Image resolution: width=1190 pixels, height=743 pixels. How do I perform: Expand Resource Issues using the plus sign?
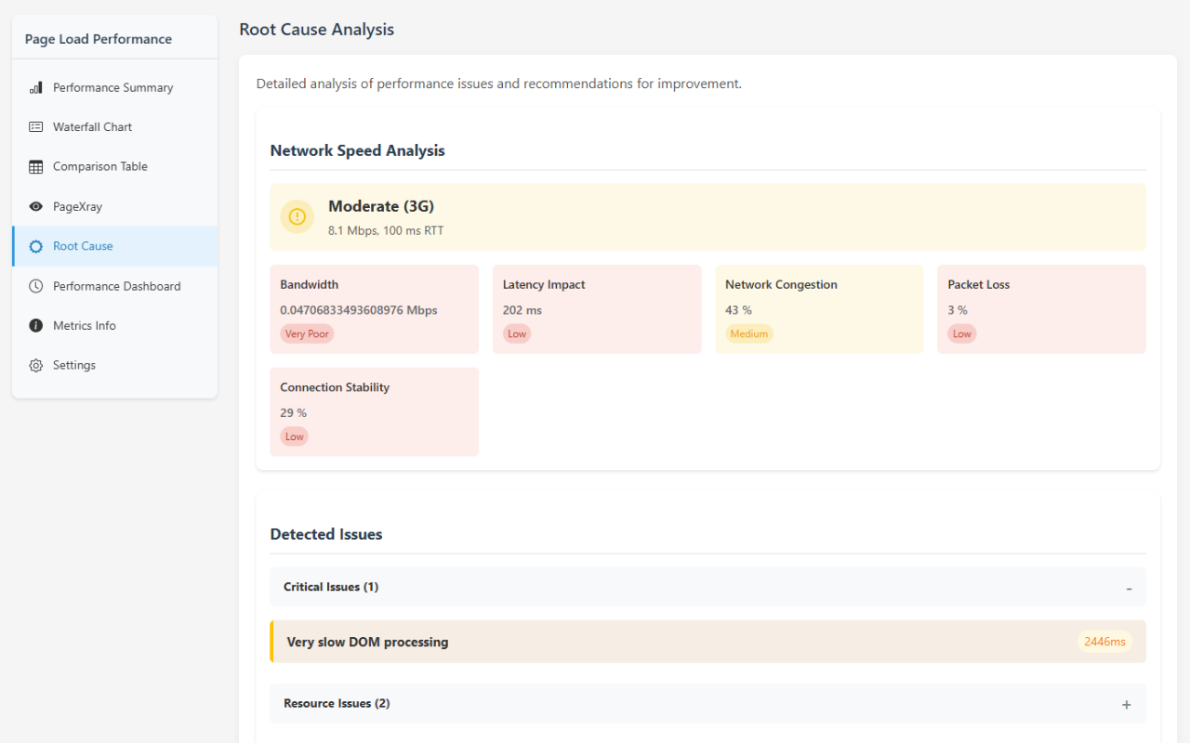coord(1127,705)
